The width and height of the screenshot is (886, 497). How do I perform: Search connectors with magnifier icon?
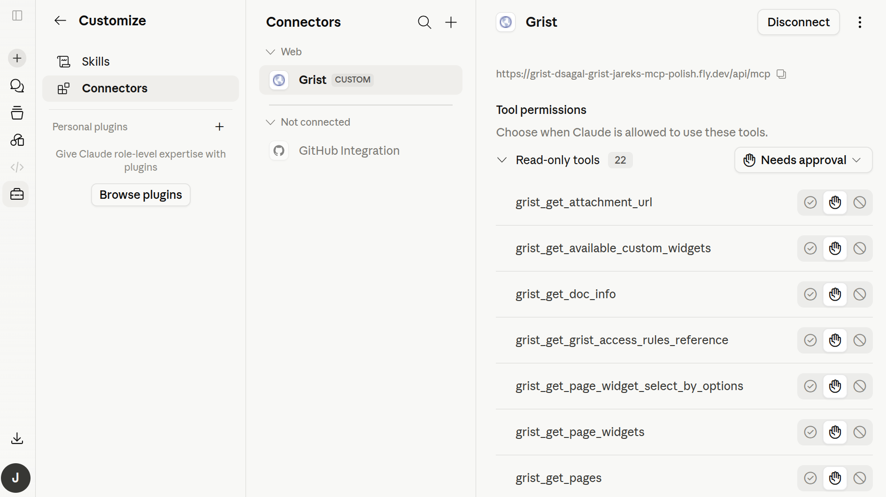424,22
